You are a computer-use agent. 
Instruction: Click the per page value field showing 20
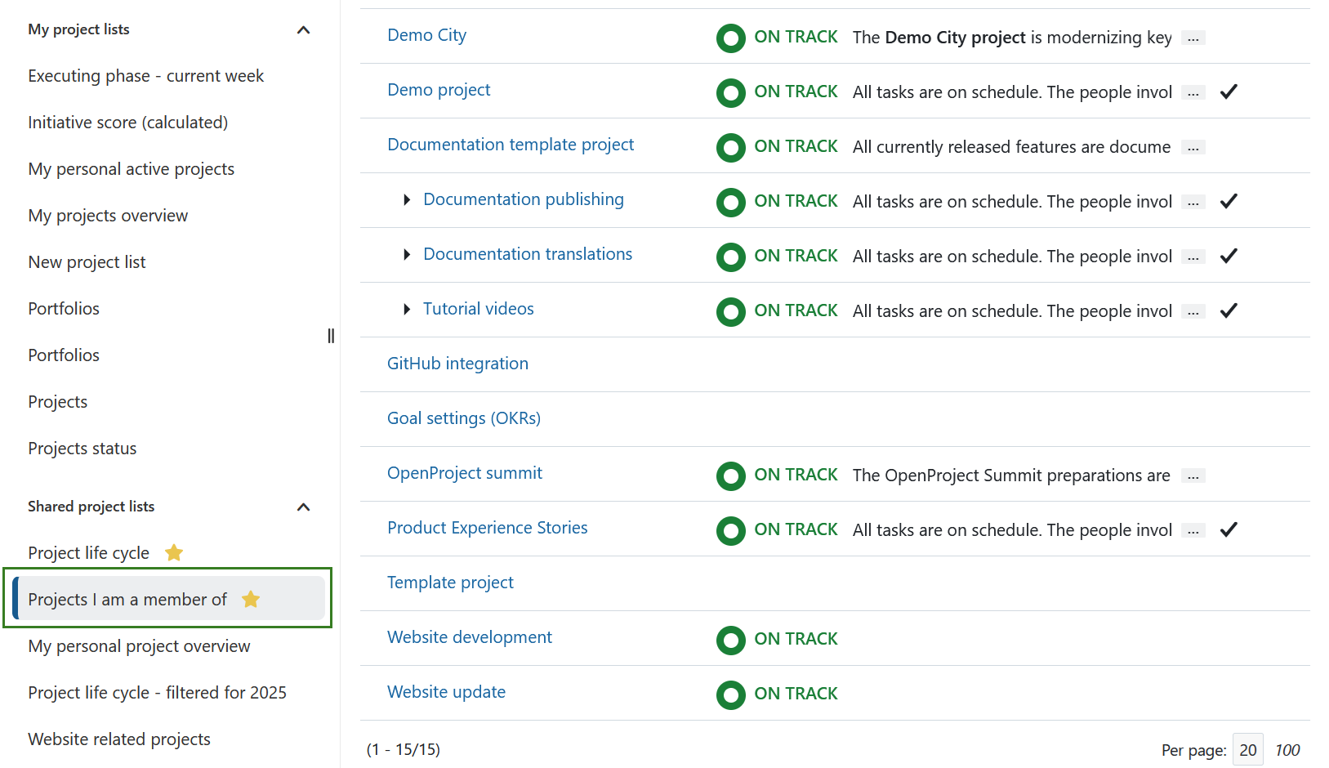[1248, 749]
